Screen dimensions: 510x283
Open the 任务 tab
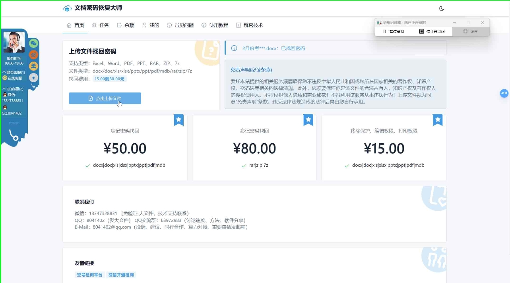click(x=100, y=25)
